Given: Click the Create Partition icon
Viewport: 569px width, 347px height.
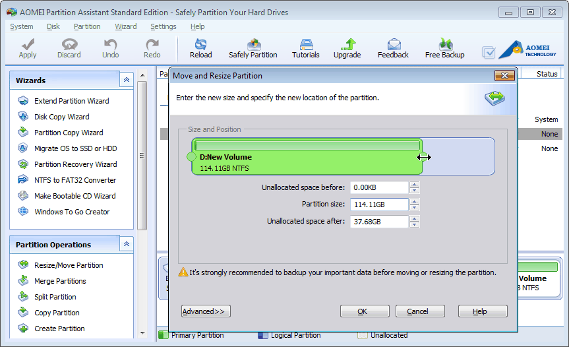Looking at the screenshot, I should pos(23,328).
